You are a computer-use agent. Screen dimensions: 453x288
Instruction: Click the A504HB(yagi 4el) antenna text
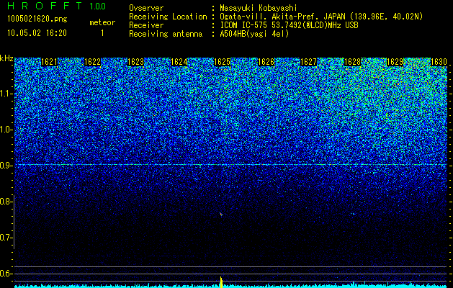point(254,34)
